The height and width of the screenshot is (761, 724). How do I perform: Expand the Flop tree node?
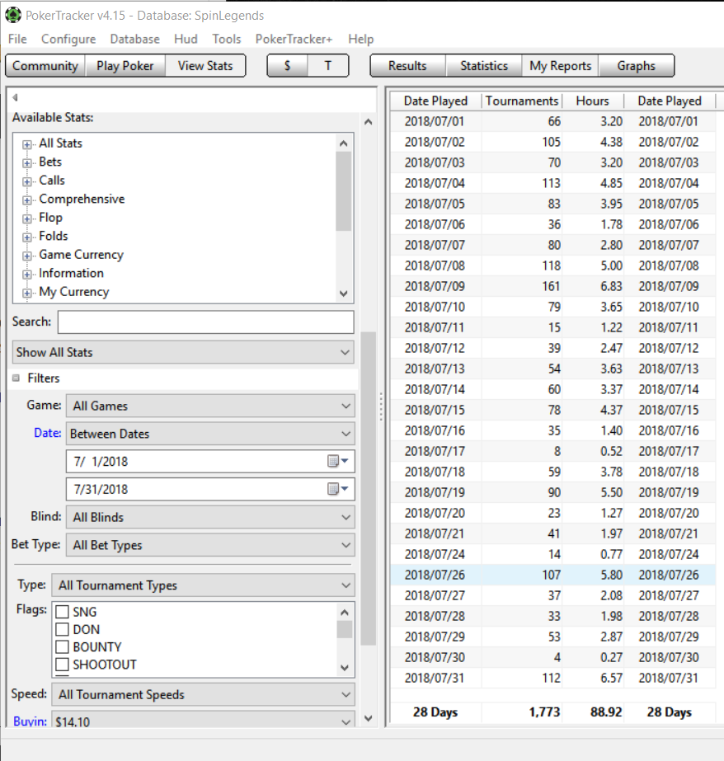point(27,218)
